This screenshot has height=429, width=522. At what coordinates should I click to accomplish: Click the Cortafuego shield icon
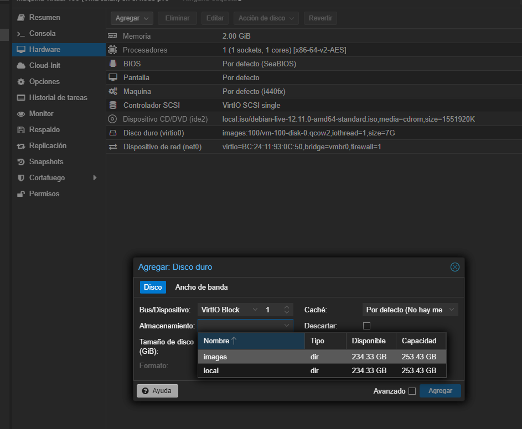(21, 178)
